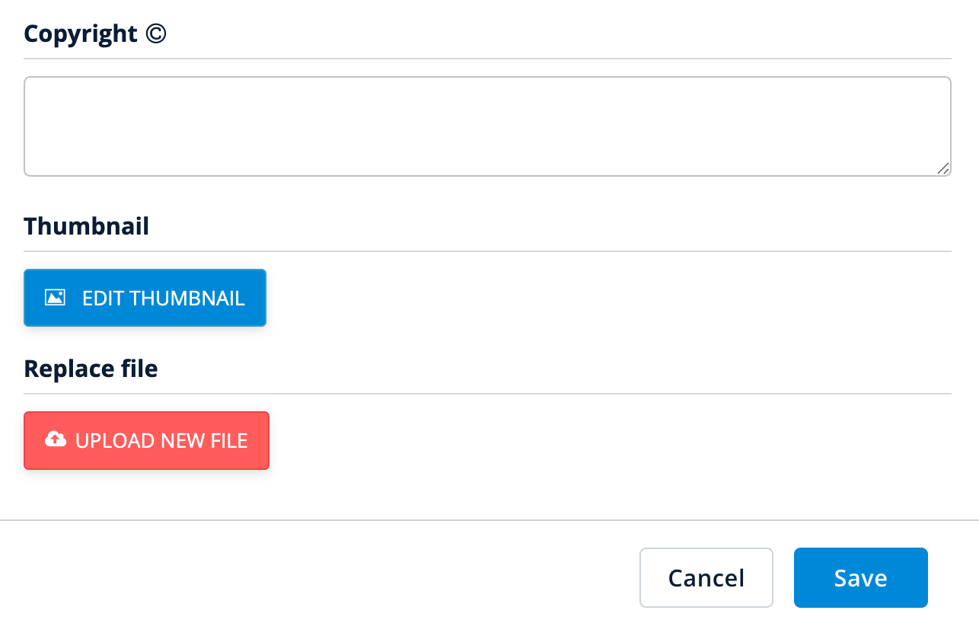This screenshot has width=979, height=623.
Task: Click the "EDIT THUMBNAIL" text label
Action: [x=164, y=298]
